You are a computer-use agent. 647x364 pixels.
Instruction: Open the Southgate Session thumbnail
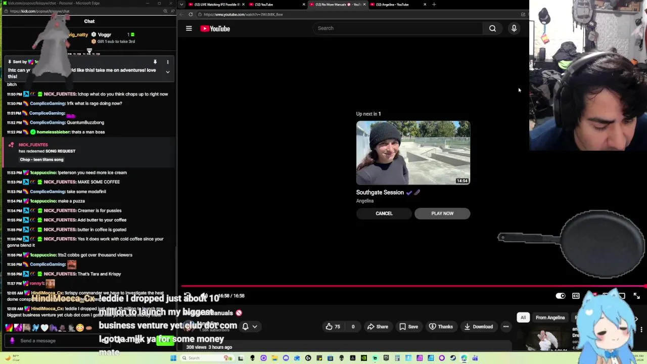413,153
